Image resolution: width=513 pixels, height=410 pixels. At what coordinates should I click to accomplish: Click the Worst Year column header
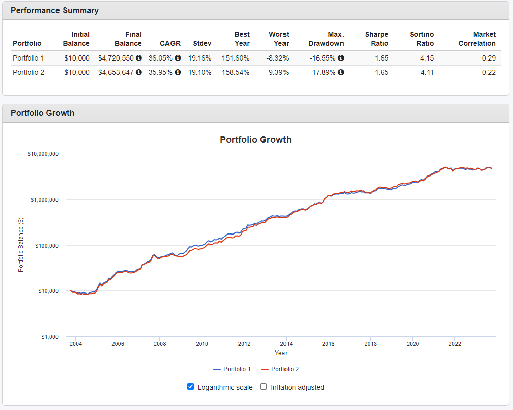click(x=279, y=39)
